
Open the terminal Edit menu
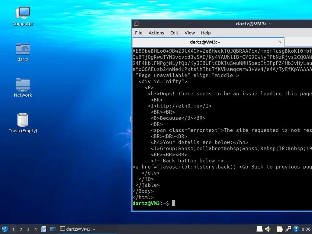(174, 33)
